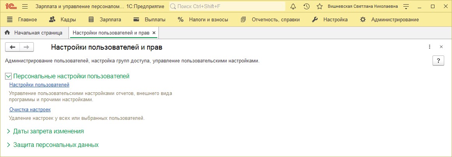Click the forward arrow navigation button
Screen dimensions: 452x157
(26, 47)
